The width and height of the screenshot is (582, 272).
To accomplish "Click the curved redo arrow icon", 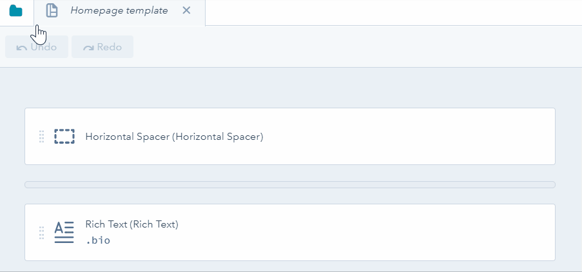I will coord(88,47).
